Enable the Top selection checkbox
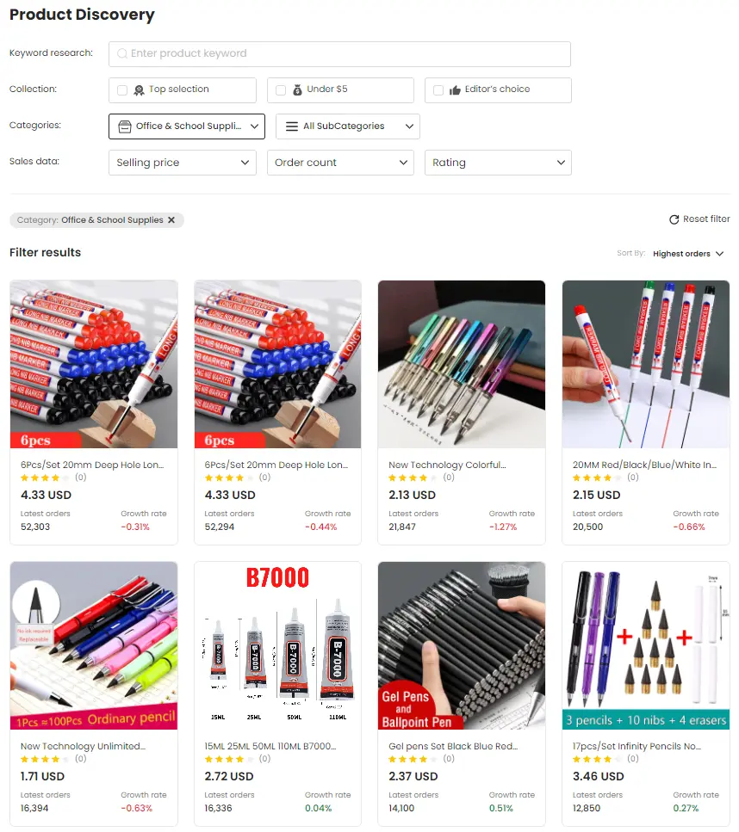The image size is (739, 832). (x=122, y=90)
